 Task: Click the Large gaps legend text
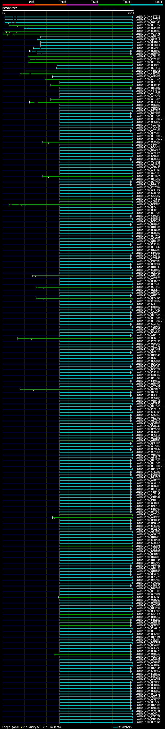pyautogui.click(x=11, y=727)
